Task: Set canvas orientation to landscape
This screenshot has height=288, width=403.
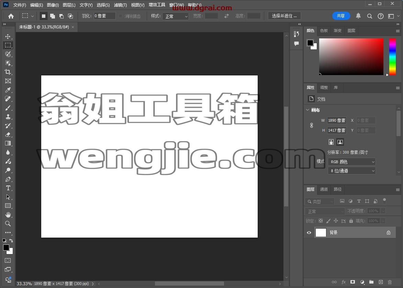Action: click(x=340, y=142)
